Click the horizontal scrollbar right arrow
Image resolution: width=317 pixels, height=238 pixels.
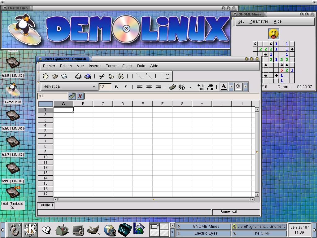click(252, 199)
